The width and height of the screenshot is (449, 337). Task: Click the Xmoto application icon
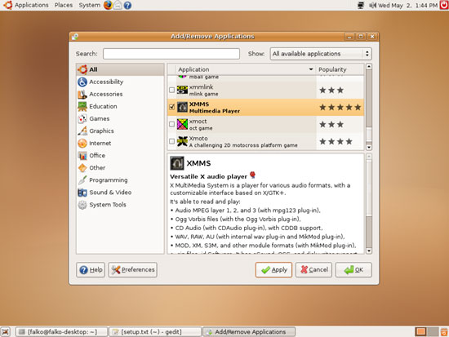coord(182,141)
